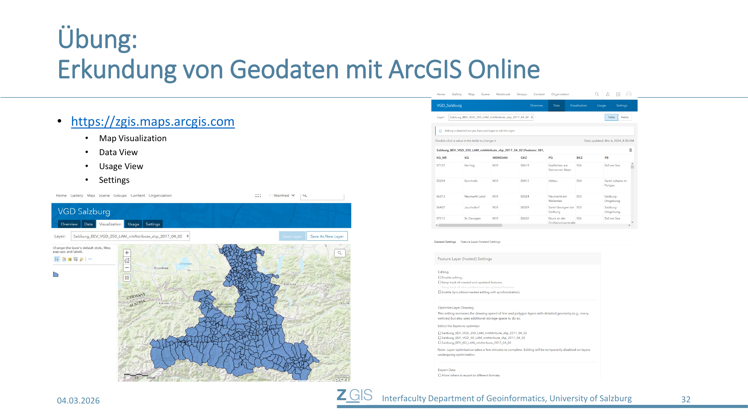Open the Layer dropdown in Visualization view

[130, 236]
